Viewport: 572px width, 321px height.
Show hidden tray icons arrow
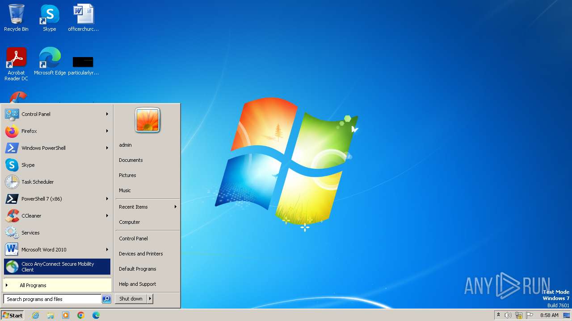(x=498, y=315)
